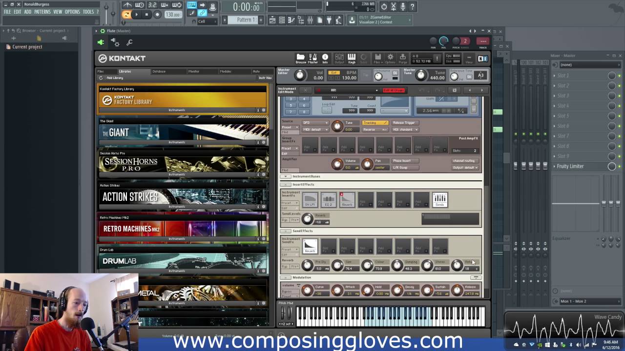Toggle the Tracking button in Source section
Image resolution: width=625 pixels, height=351 pixels.
coord(375,123)
